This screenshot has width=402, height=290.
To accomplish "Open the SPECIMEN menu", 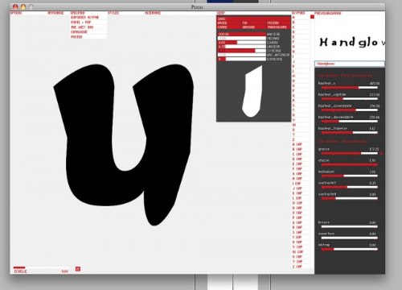I will pos(78,13).
